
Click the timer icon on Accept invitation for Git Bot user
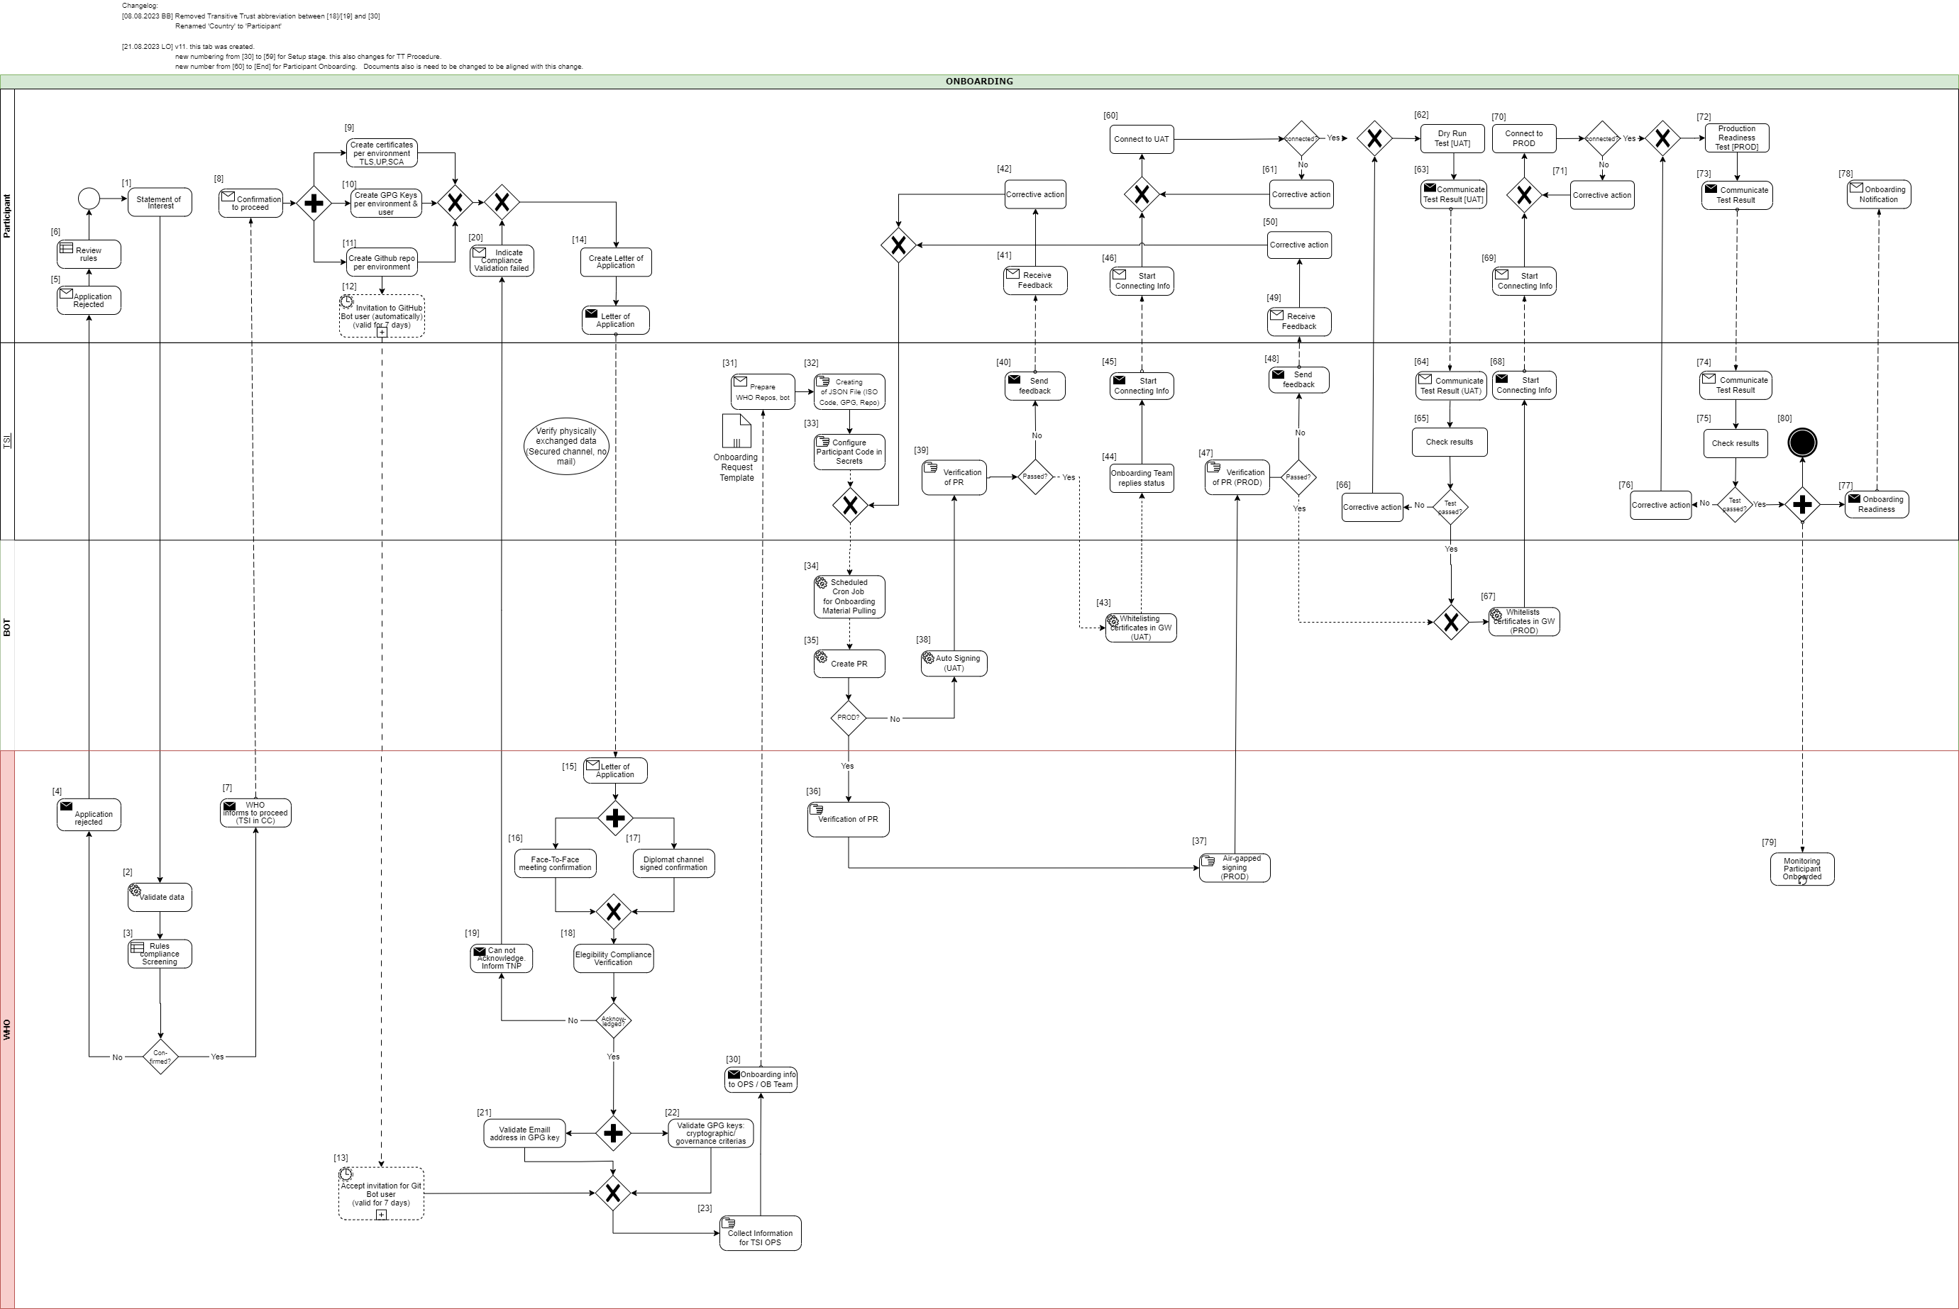click(x=346, y=1174)
